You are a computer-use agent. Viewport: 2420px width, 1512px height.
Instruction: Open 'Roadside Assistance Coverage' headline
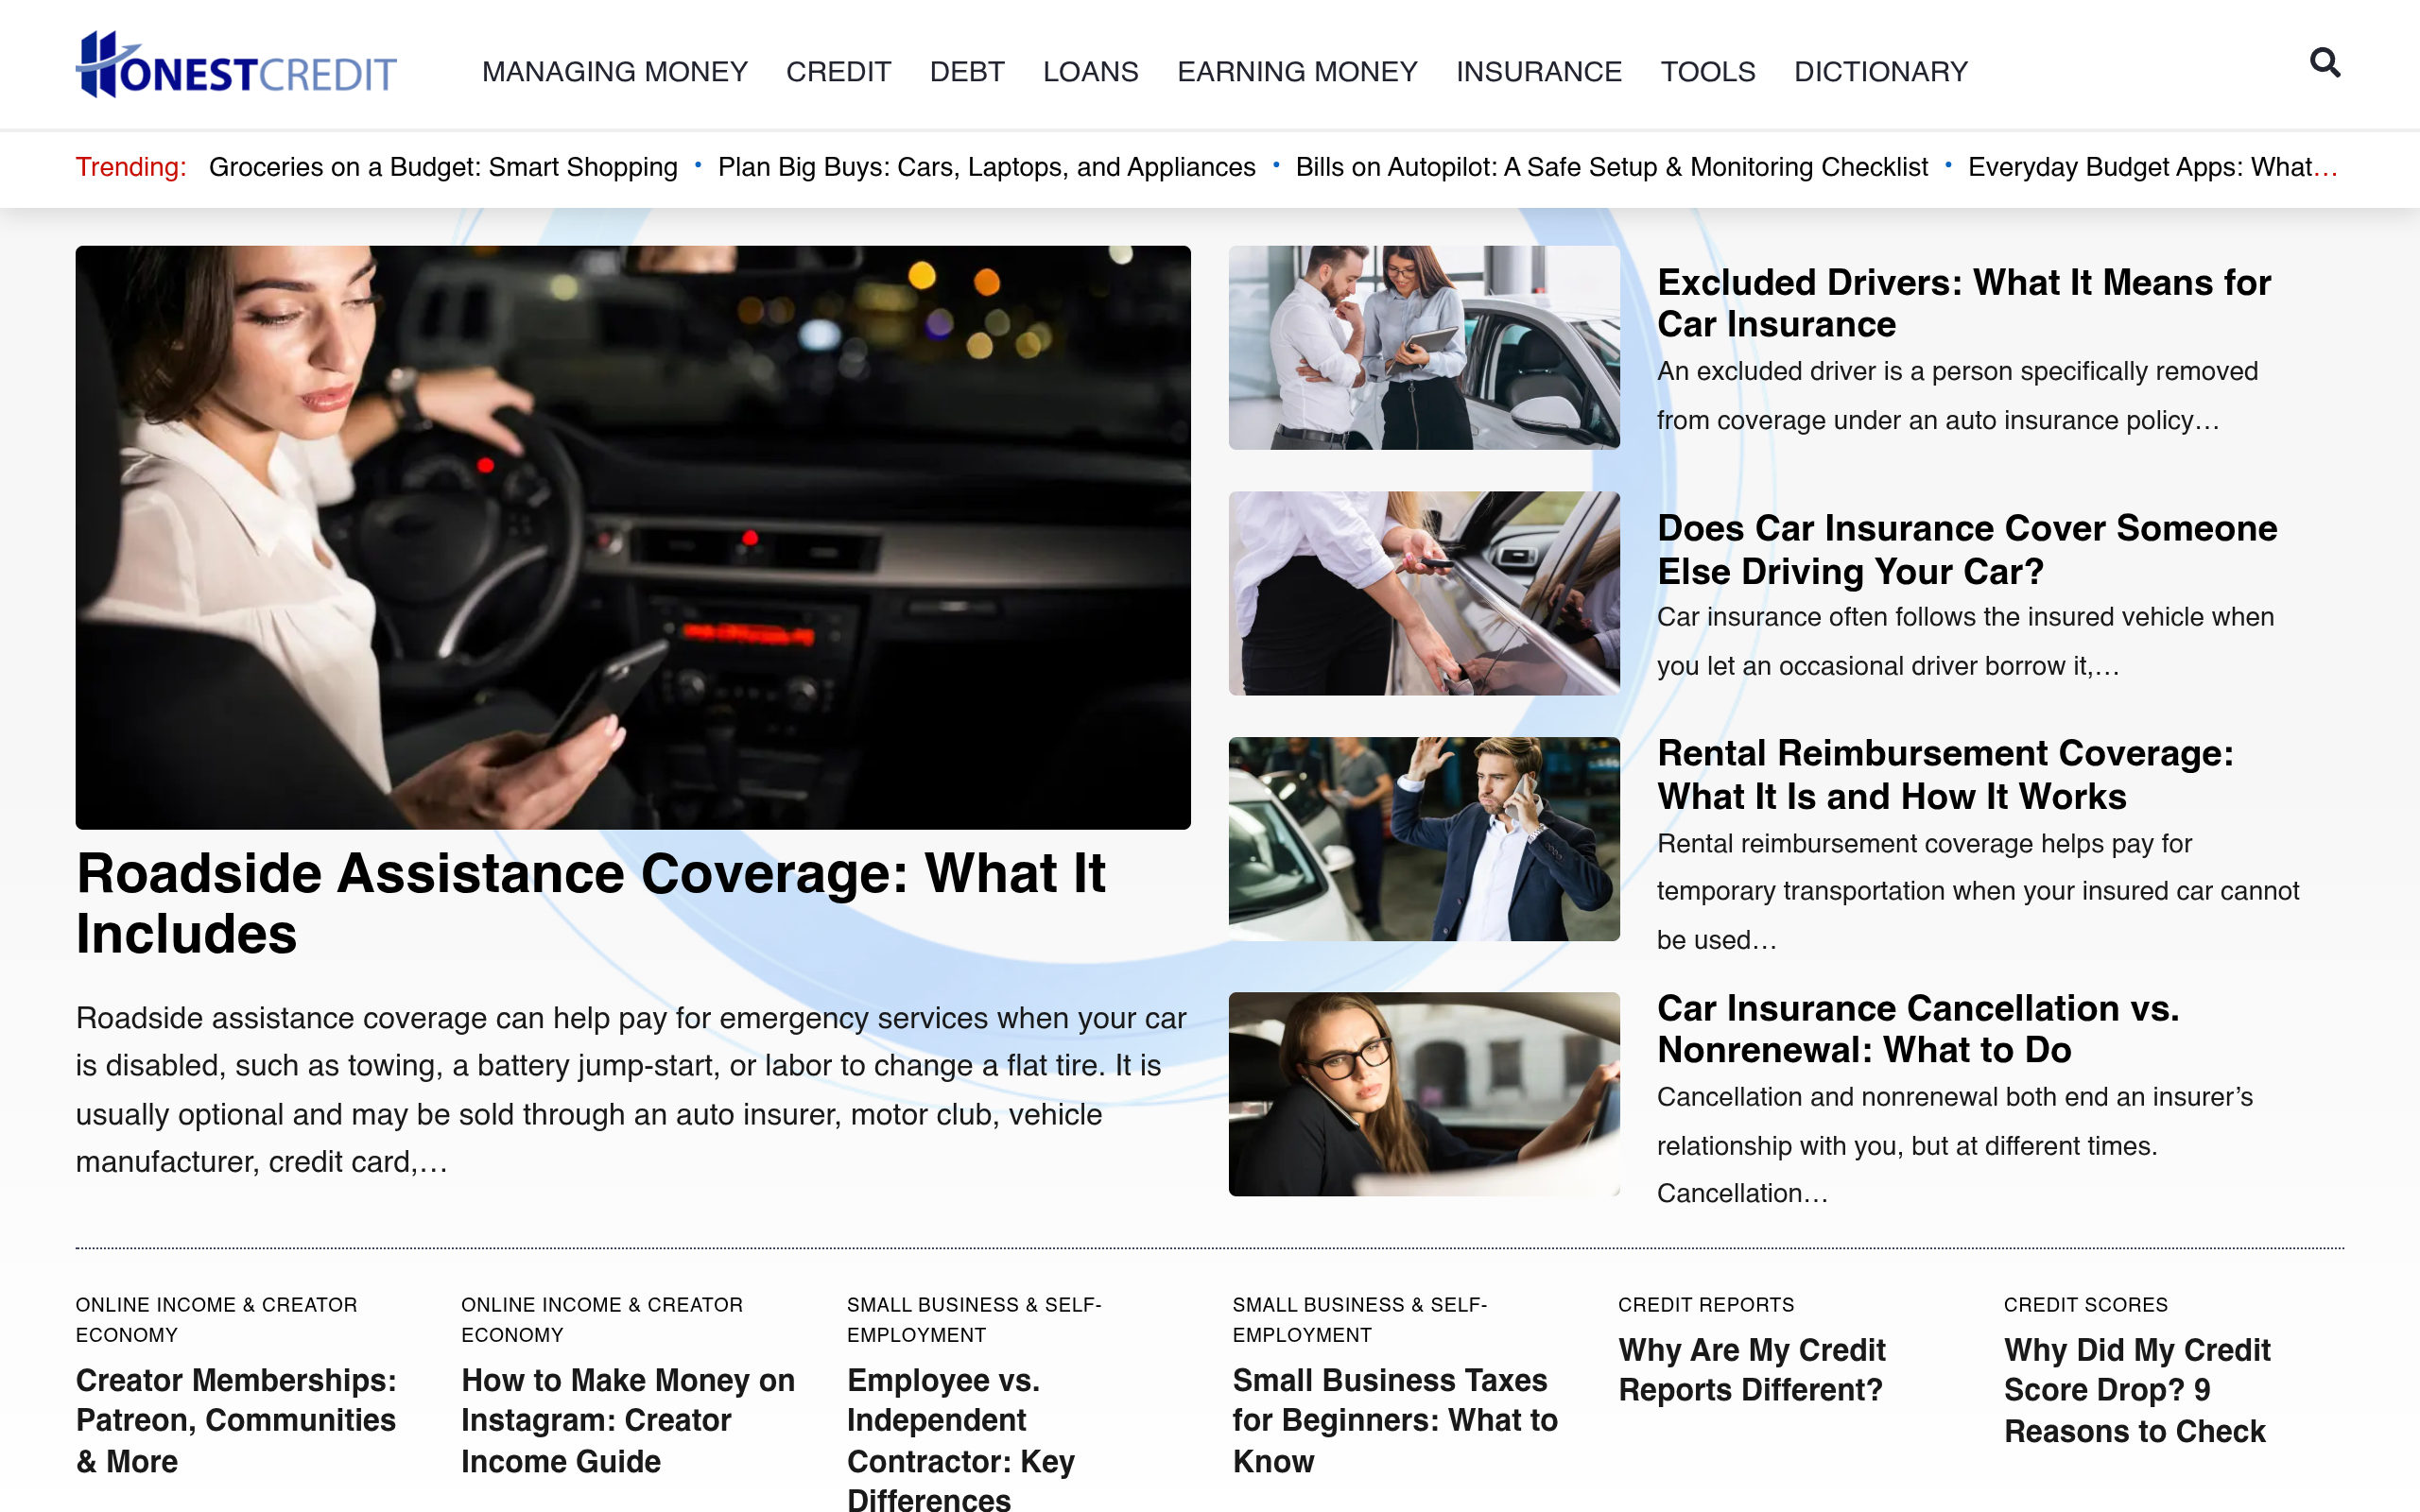pos(590,903)
